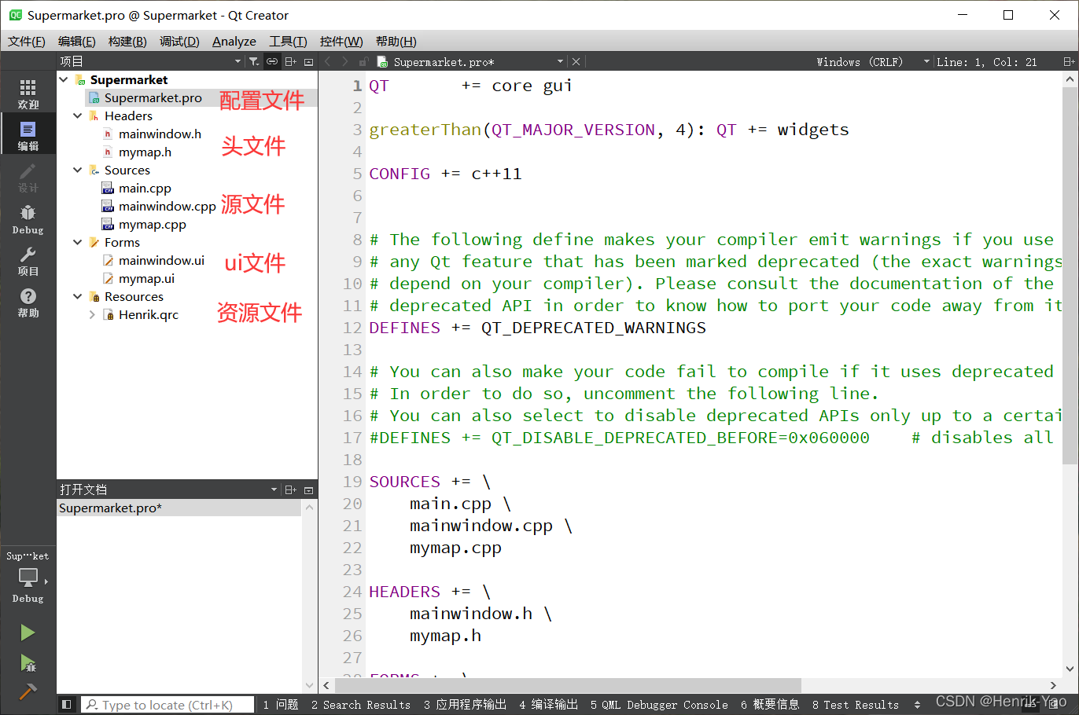Go back in editor navigation history
The image size is (1079, 715).
tap(327, 61)
